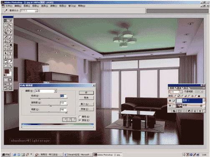Click the swap foreground and background colors arrow
Image resolution: width=210 pixels, height=157 pixels.
pos(11,70)
